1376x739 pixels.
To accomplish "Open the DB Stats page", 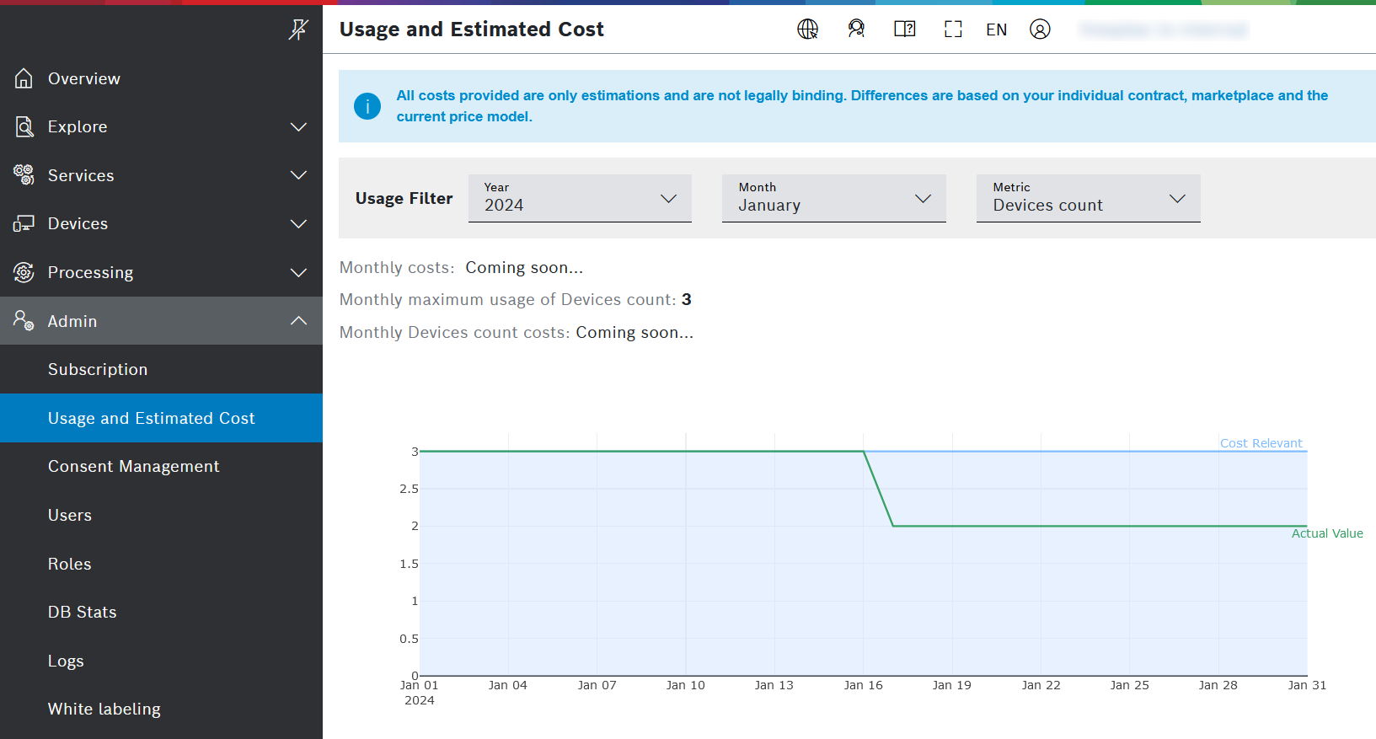I will pos(82,613).
